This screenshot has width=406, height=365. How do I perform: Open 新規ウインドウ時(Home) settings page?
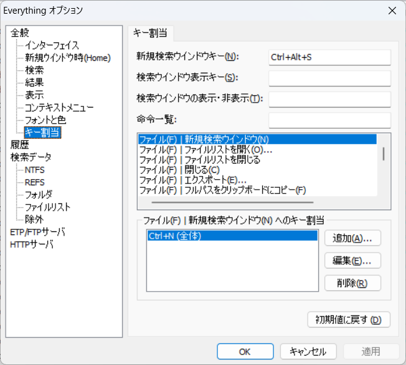[x=67, y=58]
